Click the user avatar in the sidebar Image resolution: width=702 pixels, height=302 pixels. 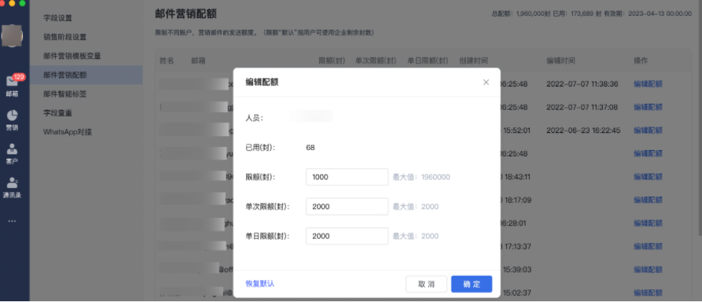(12, 36)
